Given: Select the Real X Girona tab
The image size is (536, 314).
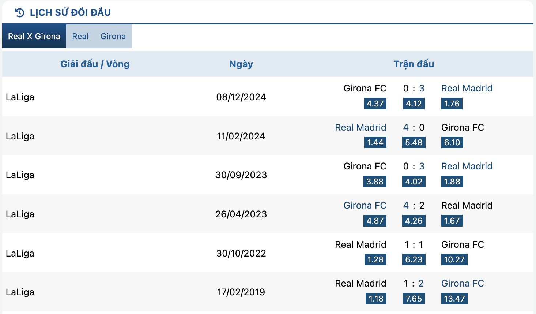Looking at the screenshot, I should [34, 36].
